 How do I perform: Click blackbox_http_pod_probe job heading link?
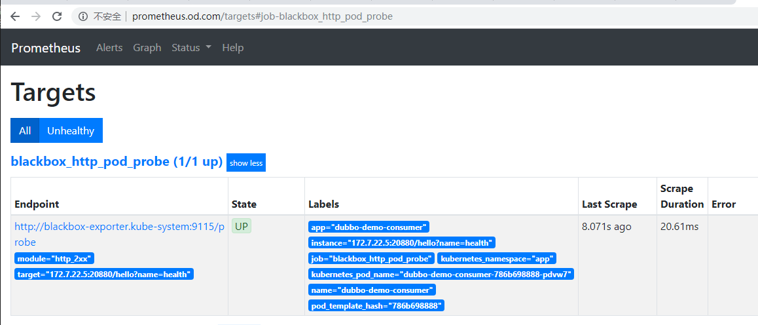[x=117, y=162]
